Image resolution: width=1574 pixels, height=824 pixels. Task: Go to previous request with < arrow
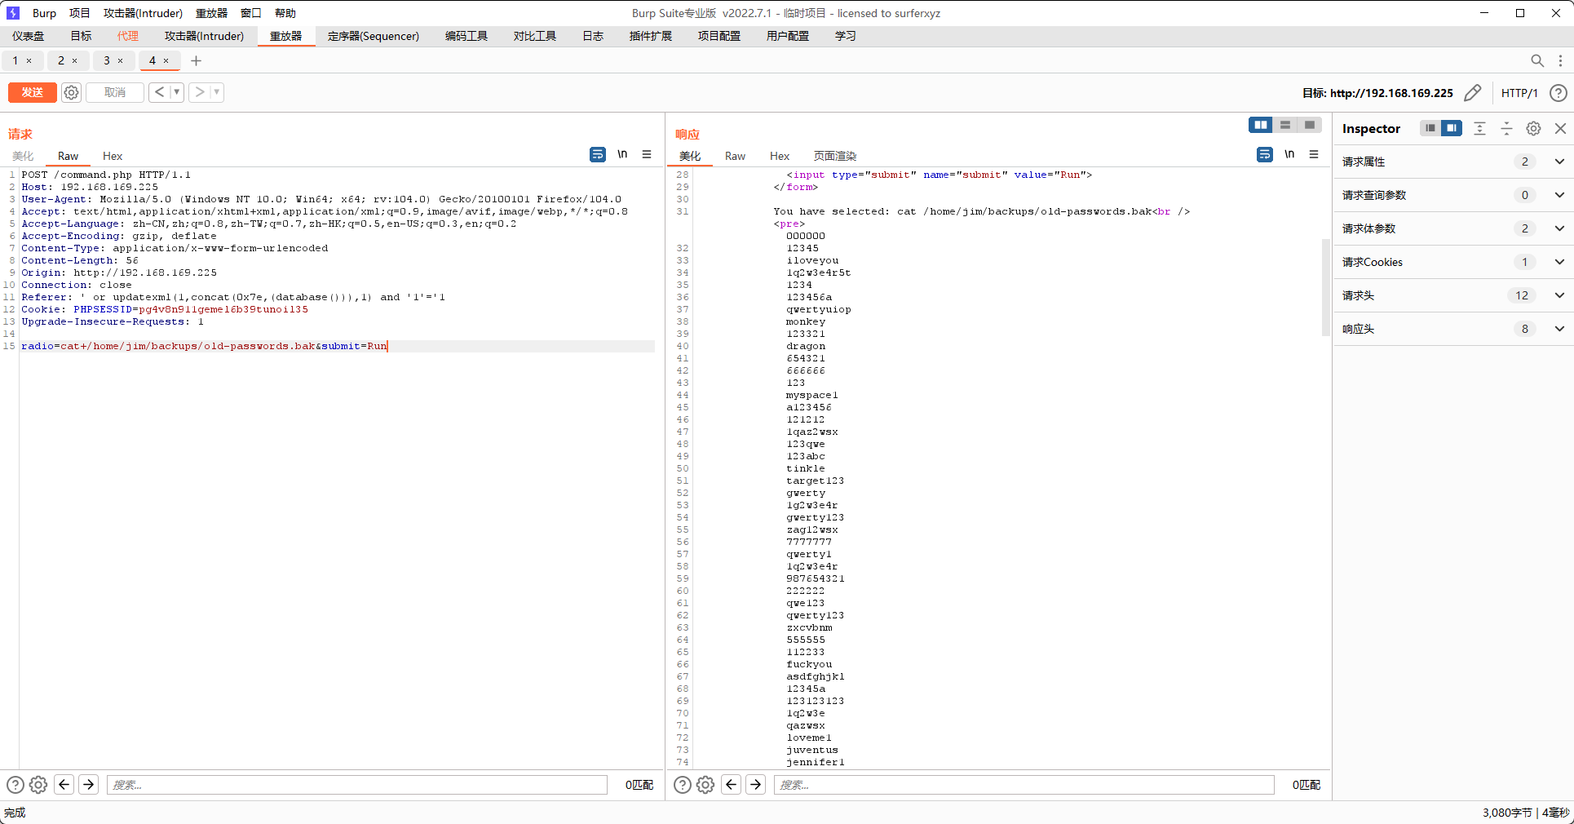[159, 92]
